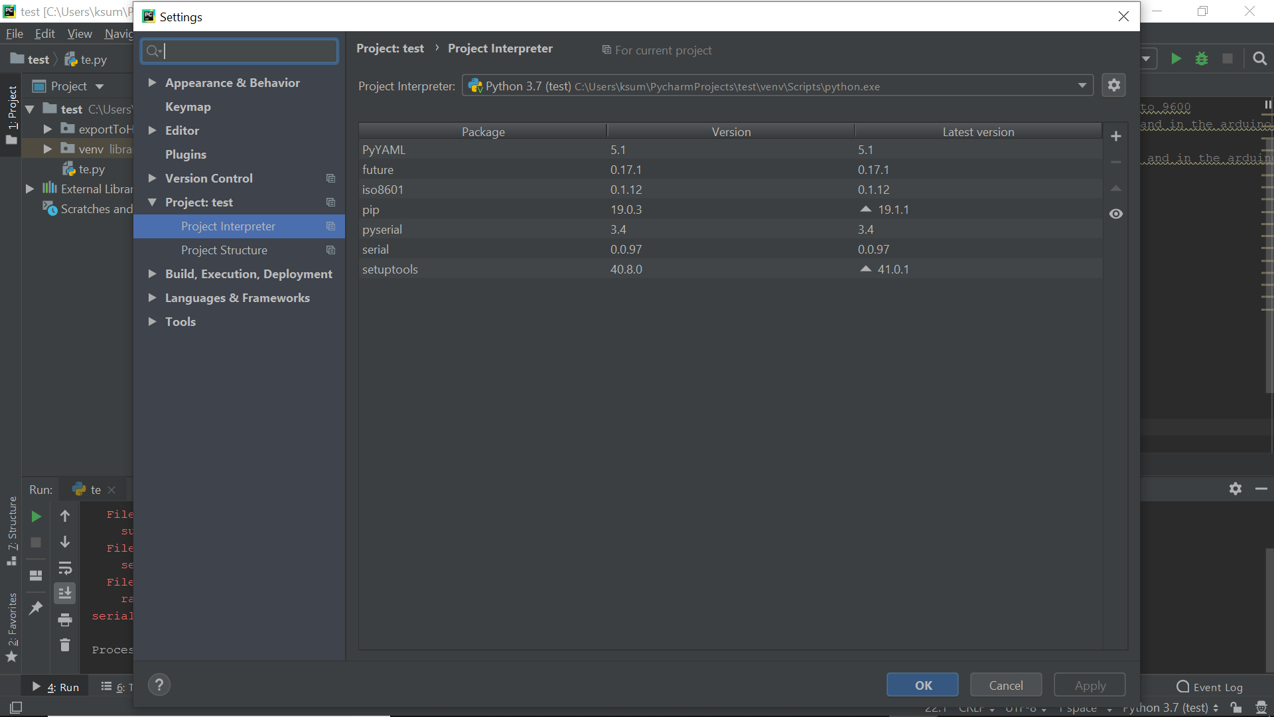Click the interpreter settings gear icon
Screen dimensions: 1274x717
1114,85
